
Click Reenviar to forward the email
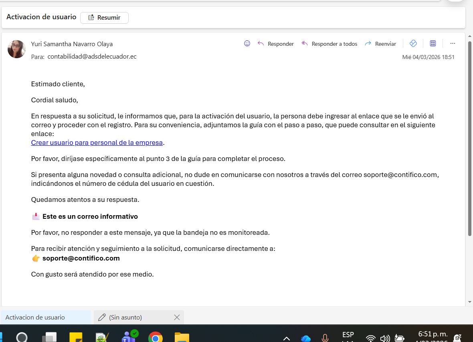[380, 44]
